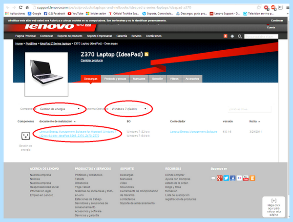The height and width of the screenshot is (222, 293).
Task: Open Lenovo Flickr page icon
Action: point(239,178)
